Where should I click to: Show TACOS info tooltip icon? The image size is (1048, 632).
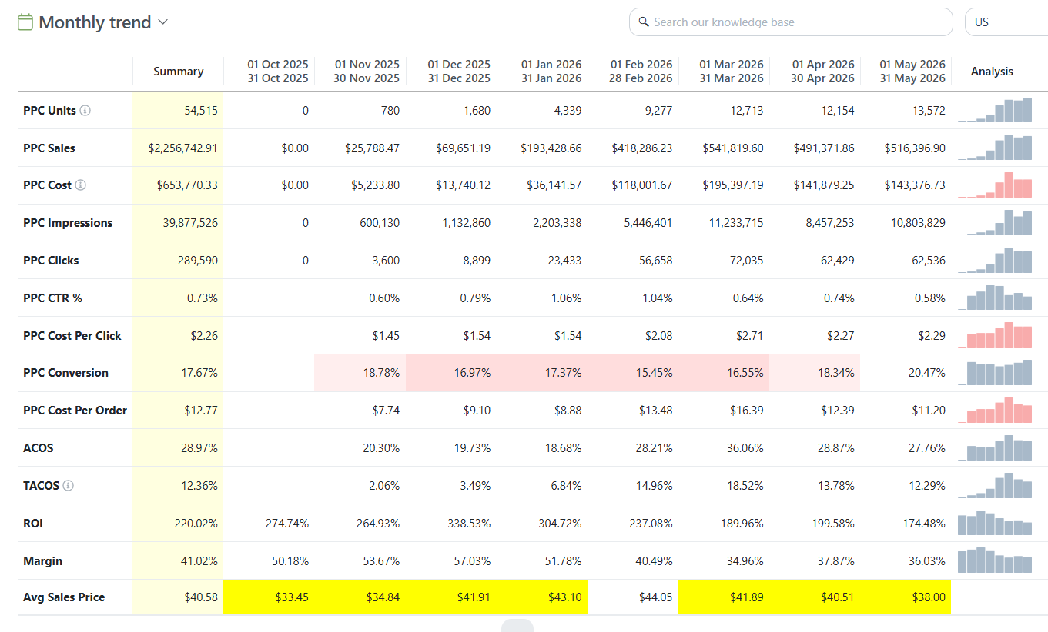69,486
